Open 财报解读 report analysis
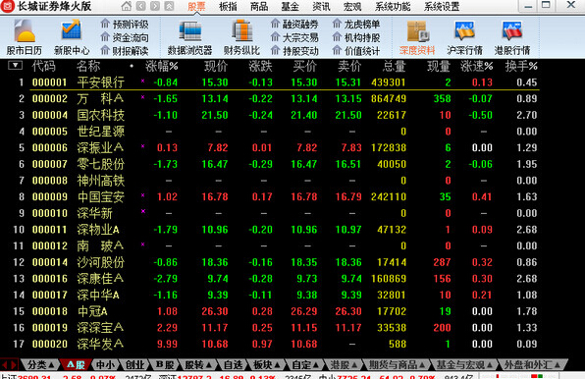585x379 pixels. click(125, 50)
